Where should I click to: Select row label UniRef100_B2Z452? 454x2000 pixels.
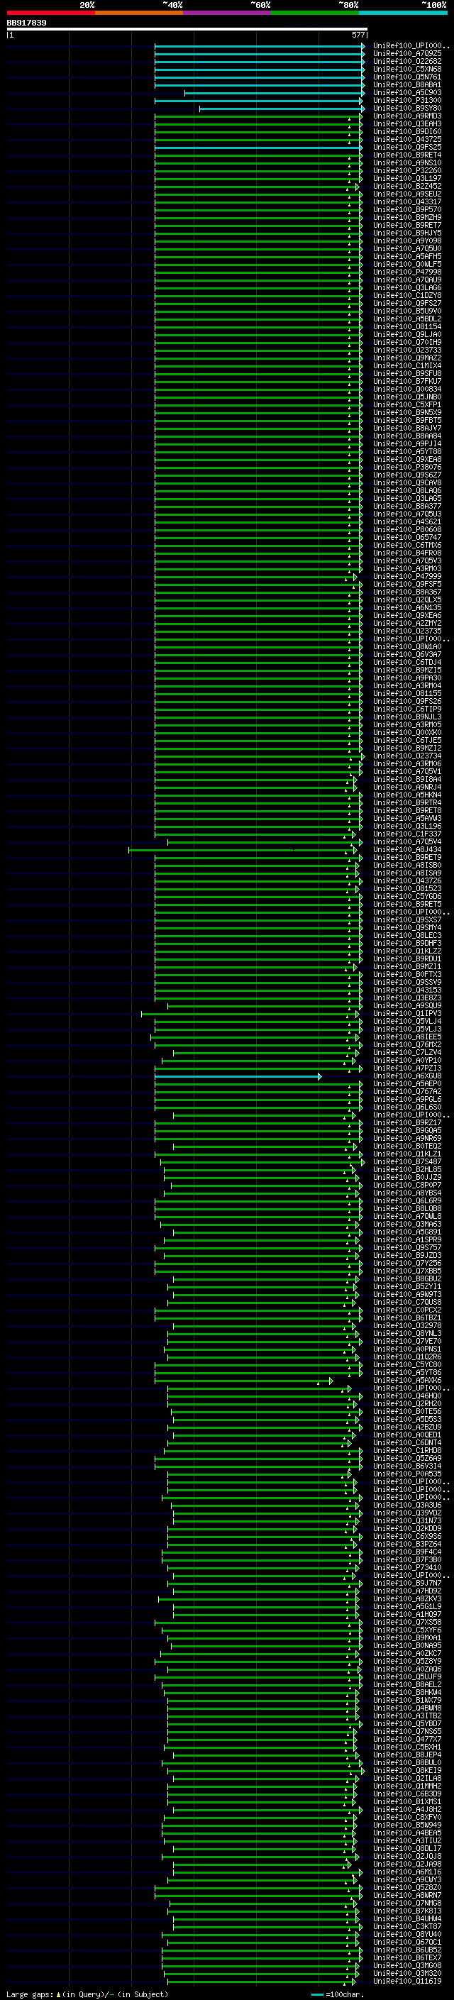407,187
